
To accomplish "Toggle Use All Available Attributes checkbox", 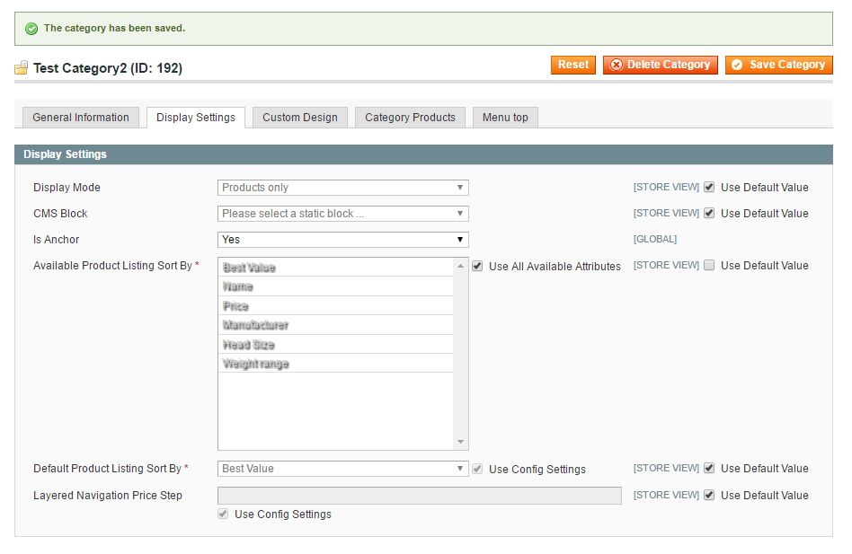I will (x=477, y=266).
